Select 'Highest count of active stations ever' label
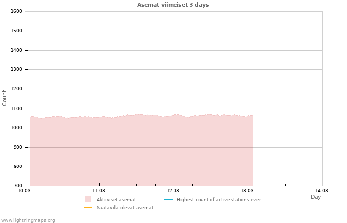This screenshot has width=347, height=223. [x=219, y=199]
